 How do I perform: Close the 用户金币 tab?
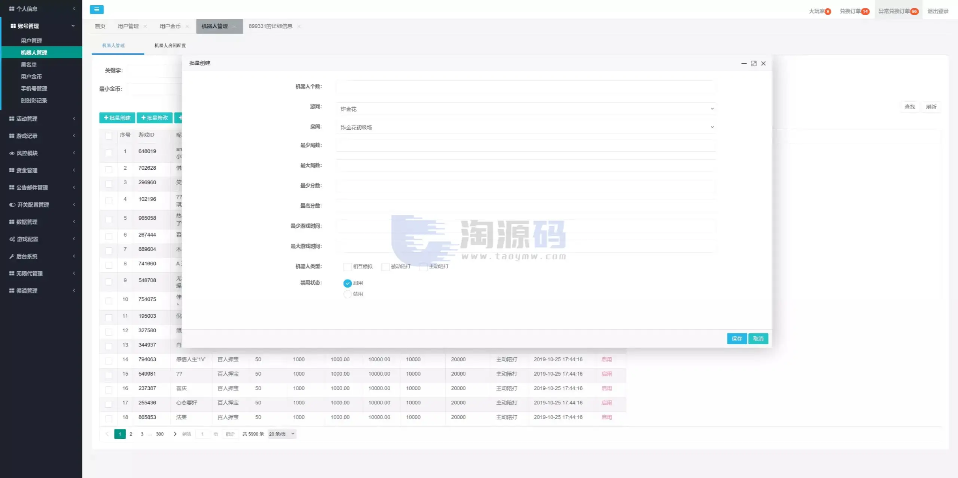(187, 26)
